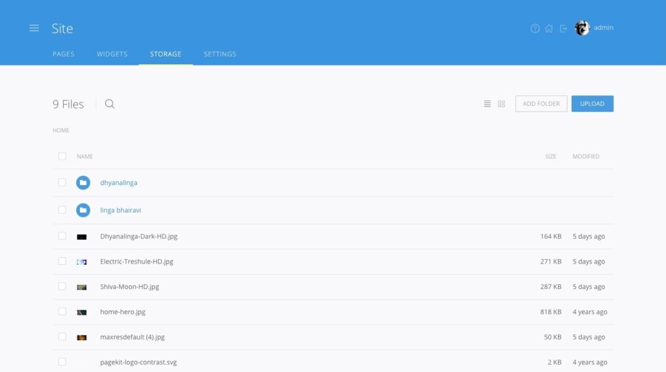Click the visit site home icon

point(549,29)
